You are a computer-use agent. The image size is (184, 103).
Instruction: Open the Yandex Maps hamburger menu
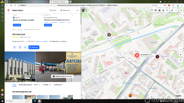[x=181, y=10]
